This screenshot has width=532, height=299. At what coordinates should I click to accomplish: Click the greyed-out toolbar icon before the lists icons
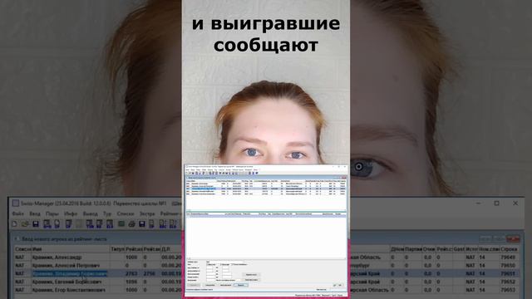pyautogui.click(x=79, y=224)
